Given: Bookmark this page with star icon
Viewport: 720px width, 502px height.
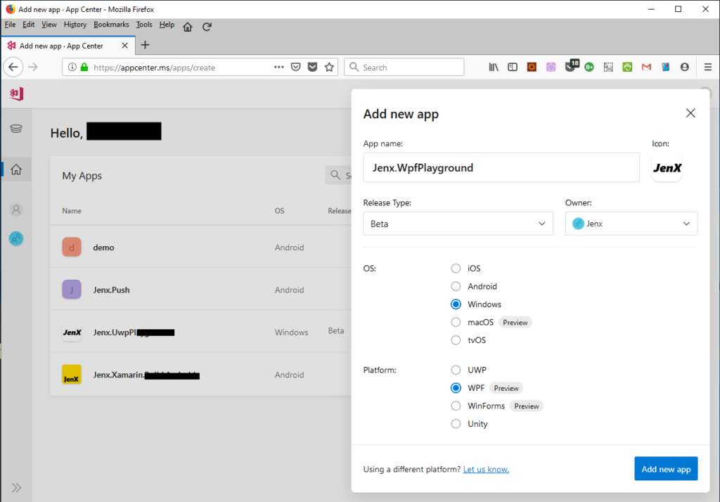Looking at the screenshot, I should coord(329,67).
